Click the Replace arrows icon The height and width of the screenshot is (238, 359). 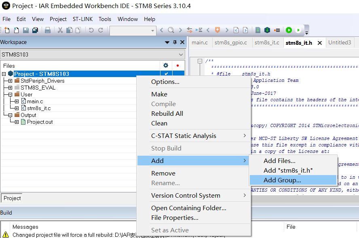(189, 30)
